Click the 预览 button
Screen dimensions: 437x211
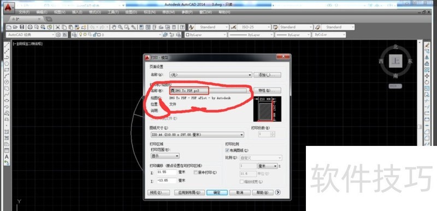(x=158, y=192)
